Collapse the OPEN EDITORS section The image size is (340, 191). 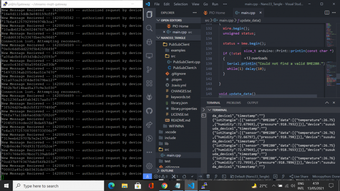[171, 20]
